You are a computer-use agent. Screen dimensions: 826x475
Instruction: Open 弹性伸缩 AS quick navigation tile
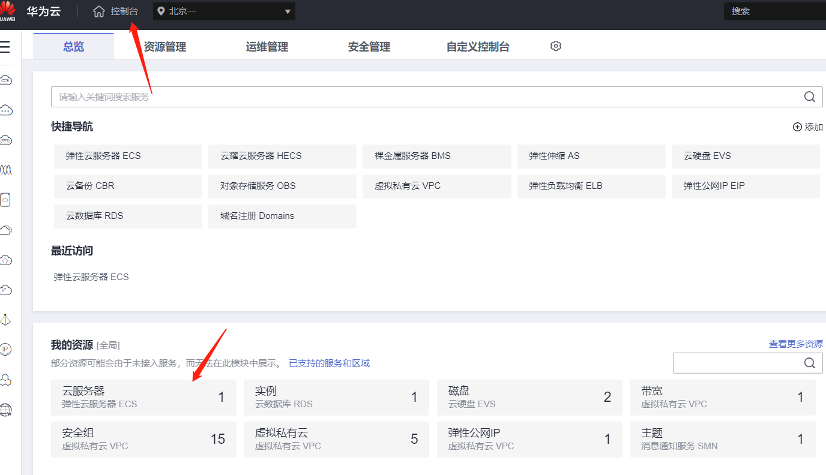[591, 156]
